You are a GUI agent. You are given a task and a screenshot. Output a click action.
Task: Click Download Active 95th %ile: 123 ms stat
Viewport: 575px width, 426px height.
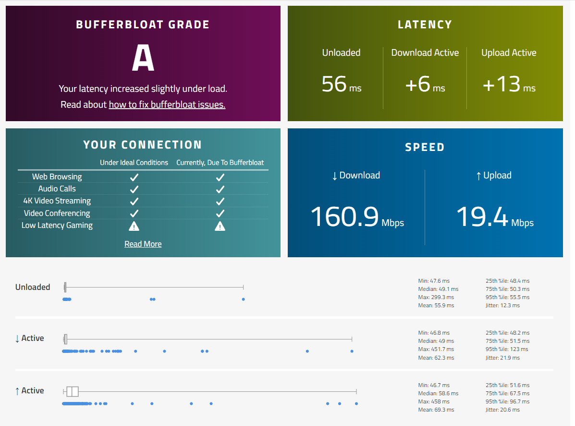[x=507, y=350]
